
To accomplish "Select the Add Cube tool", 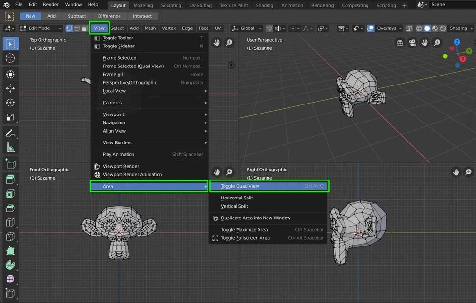I will [x=10, y=164].
